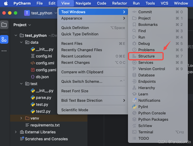The image size is (193, 146).
Task: Select config.ini in the project tree
Action: (44, 56)
